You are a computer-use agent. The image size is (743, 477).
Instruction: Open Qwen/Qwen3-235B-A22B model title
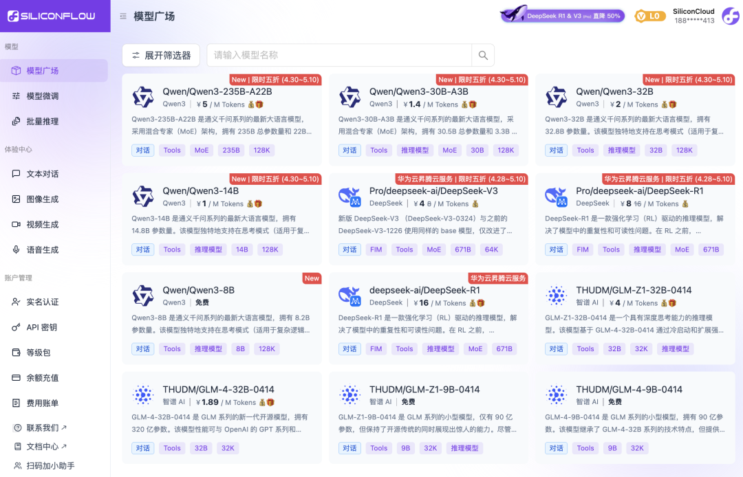point(217,92)
